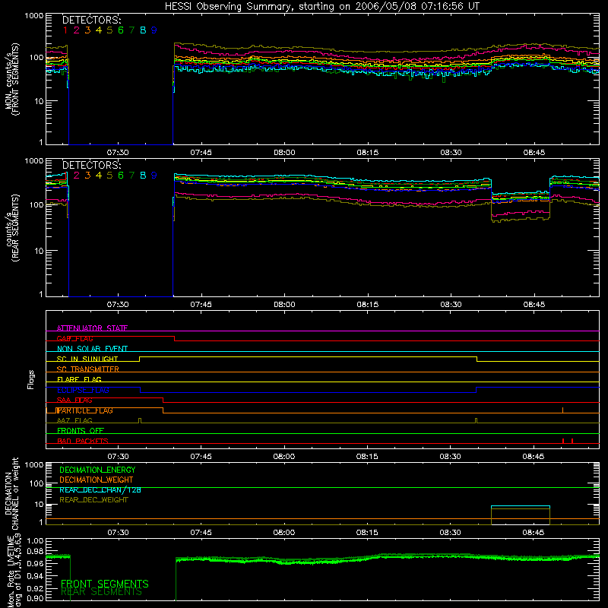Click 07:45 tick under rear segments plot
Screen dimensions: 608x608
coord(201,305)
